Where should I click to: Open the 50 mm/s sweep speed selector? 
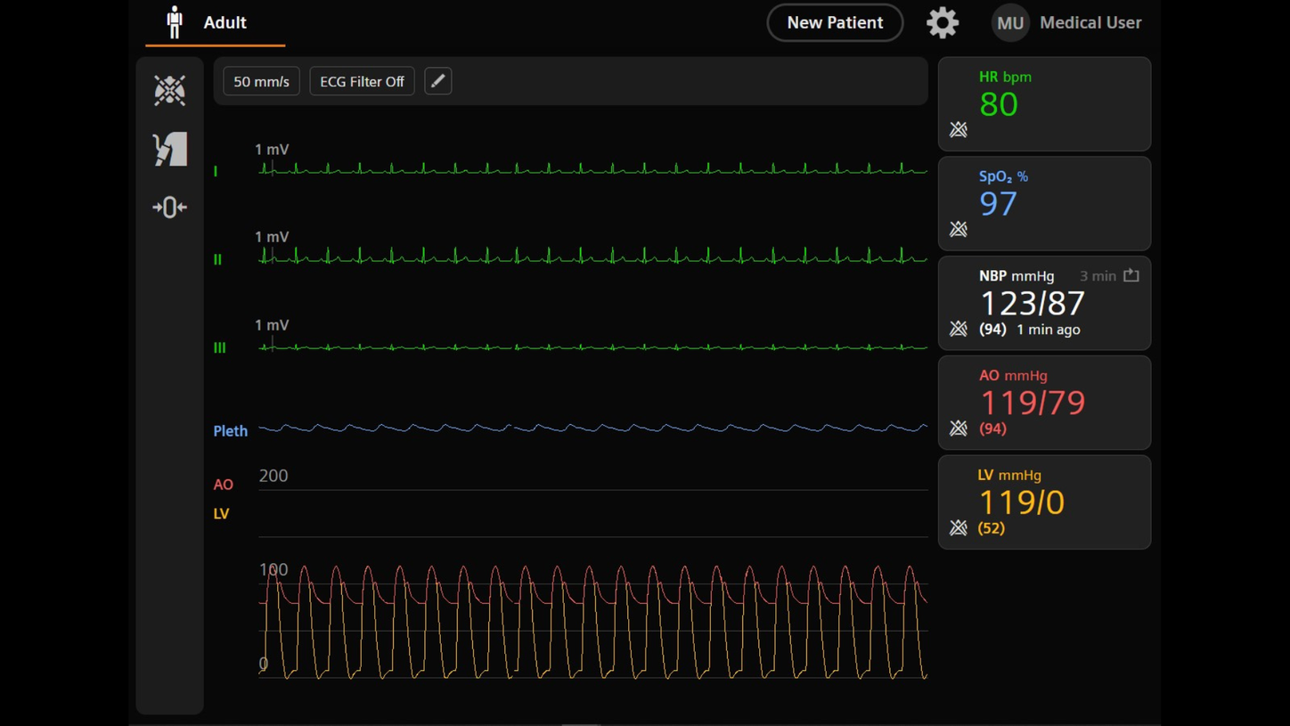pyautogui.click(x=261, y=81)
